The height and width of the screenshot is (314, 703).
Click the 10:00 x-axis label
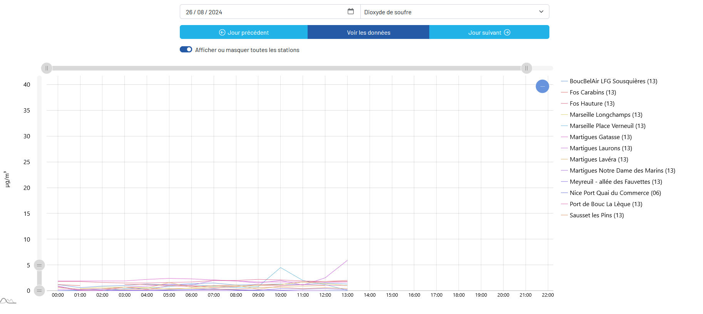point(281,295)
